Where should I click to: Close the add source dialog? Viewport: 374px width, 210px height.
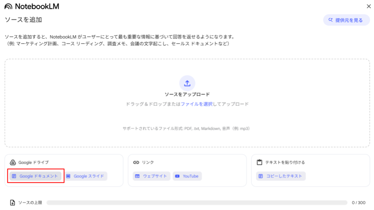click(x=369, y=7)
